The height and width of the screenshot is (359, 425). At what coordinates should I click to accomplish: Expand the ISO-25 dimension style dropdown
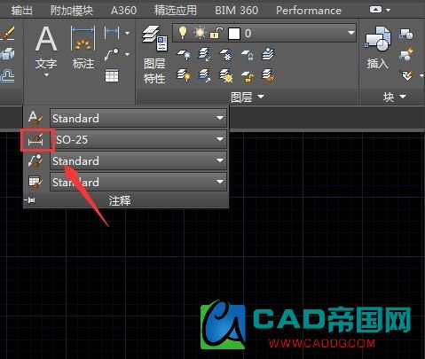[x=220, y=139]
